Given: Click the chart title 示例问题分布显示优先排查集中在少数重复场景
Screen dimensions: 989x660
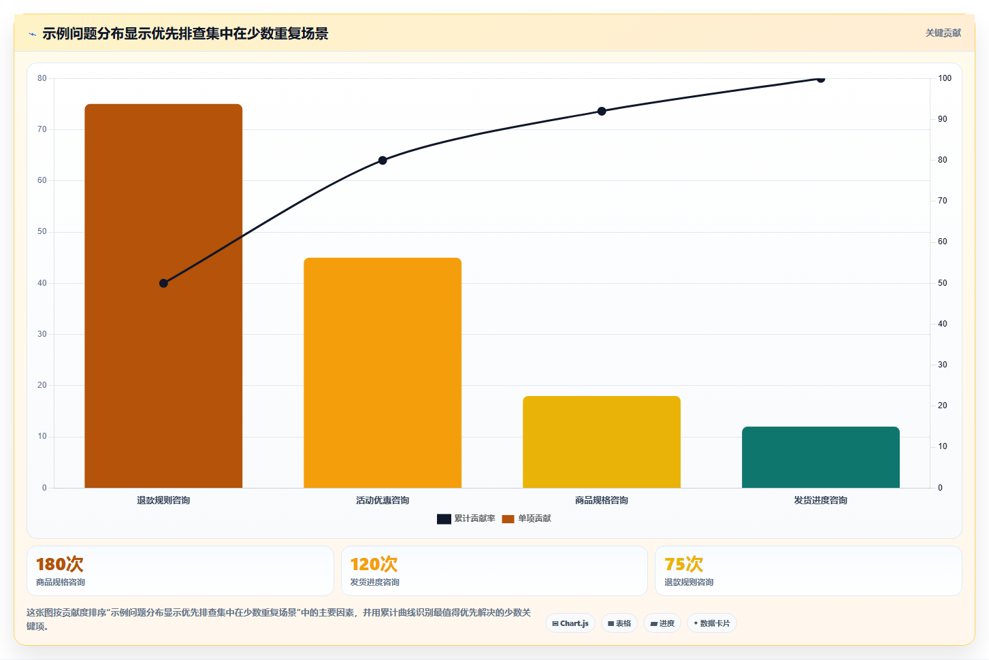Looking at the screenshot, I should (185, 33).
